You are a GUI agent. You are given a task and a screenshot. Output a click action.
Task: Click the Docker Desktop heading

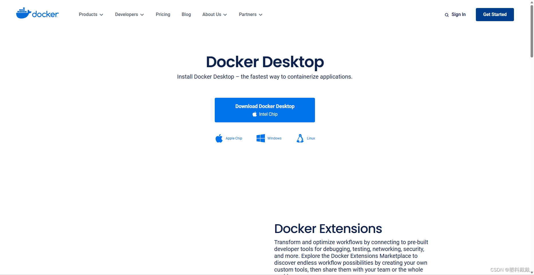coord(265,62)
